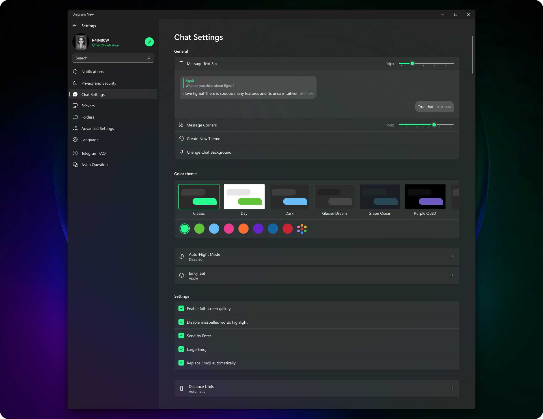Click the Folders icon in sidebar
The height and width of the screenshot is (419, 543).
[75, 117]
